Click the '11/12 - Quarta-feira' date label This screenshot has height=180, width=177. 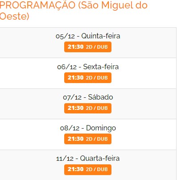[88, 159]
